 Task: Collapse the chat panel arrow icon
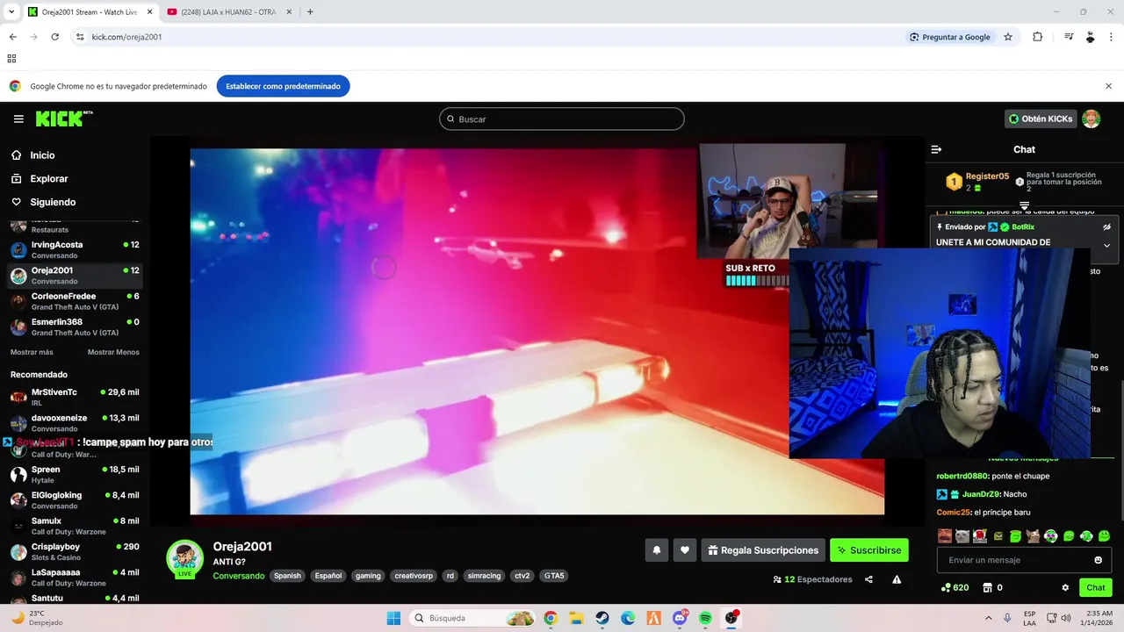tap(936, 149)
